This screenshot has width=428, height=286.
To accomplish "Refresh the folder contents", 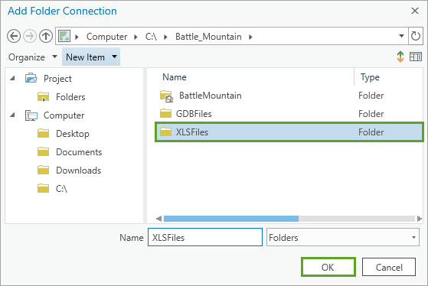I will pos(416,36).
